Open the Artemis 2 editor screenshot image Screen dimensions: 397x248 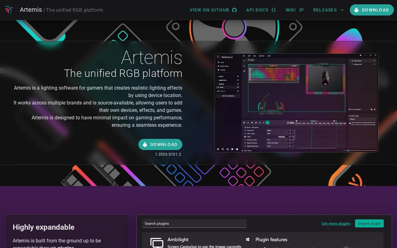296,103
